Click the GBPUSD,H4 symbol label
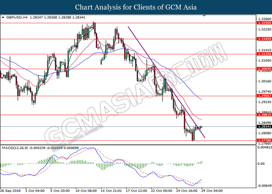 point(17,17)
